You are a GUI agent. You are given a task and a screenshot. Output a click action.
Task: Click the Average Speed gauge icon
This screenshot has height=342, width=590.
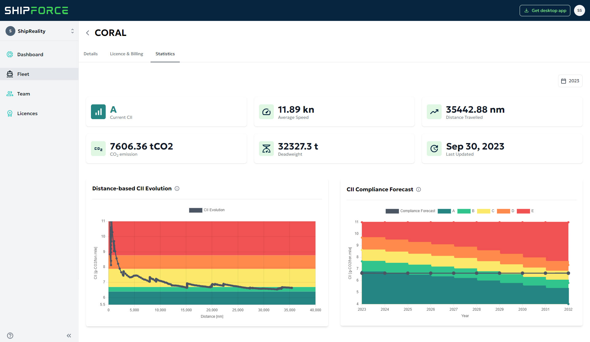tap(266, 112)
